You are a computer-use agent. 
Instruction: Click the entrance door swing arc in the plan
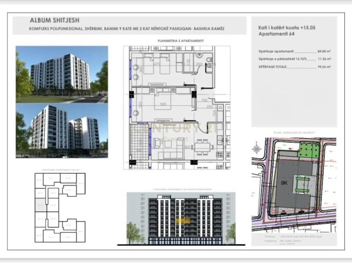(203, 128)
